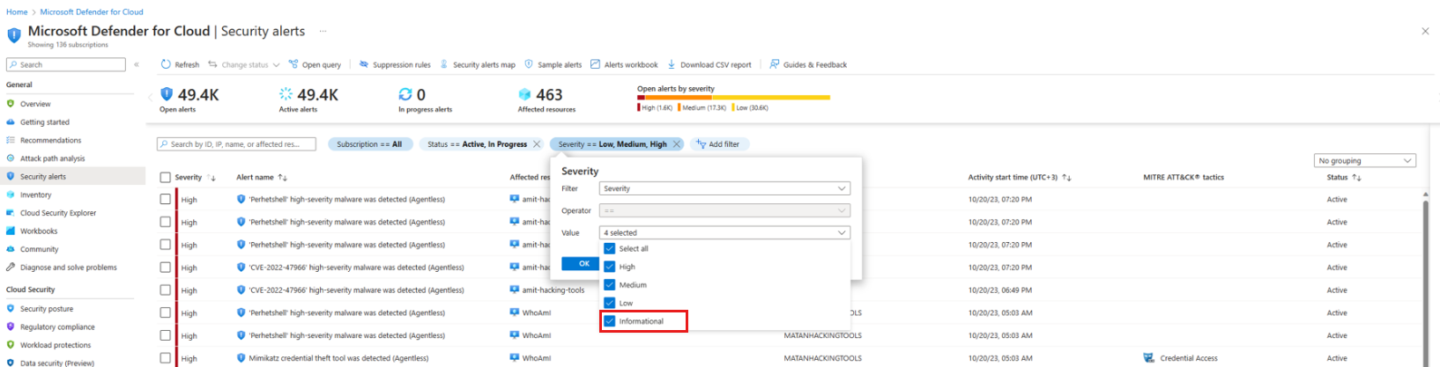Uncheck the High severity checkbox
1440x367 pixels.
point(609,267)
